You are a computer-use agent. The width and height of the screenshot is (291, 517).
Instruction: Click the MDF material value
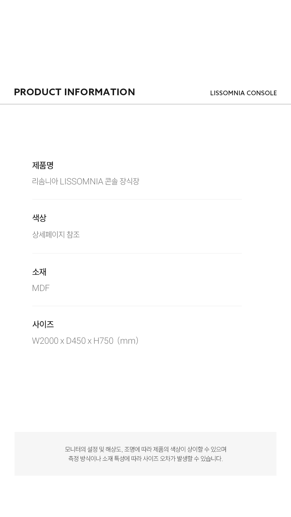(x=41, y=288)
